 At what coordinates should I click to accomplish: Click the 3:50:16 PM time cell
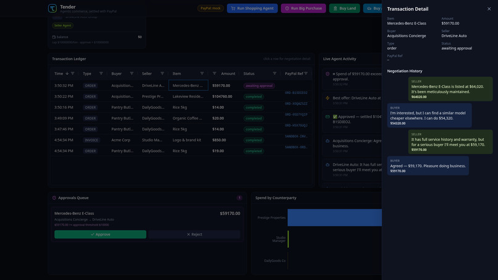(64, 107)
